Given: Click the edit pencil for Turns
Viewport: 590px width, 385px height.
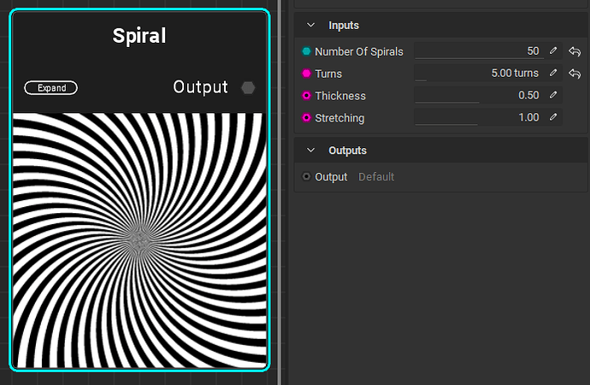Looking at the screenshot, I should pos(553,74).
